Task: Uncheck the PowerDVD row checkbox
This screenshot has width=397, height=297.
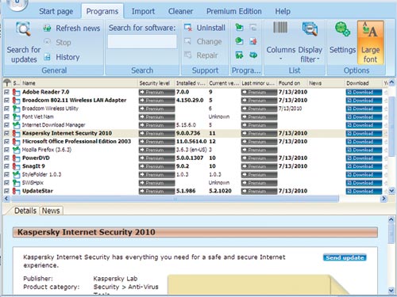Action: (7, 158)
